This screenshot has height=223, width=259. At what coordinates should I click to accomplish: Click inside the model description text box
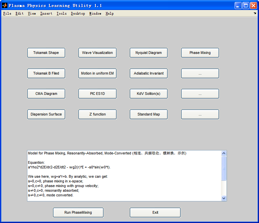click(124, 176)
